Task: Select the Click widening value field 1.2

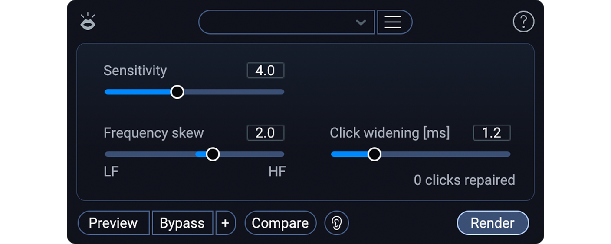Action: tap(491, 133)
